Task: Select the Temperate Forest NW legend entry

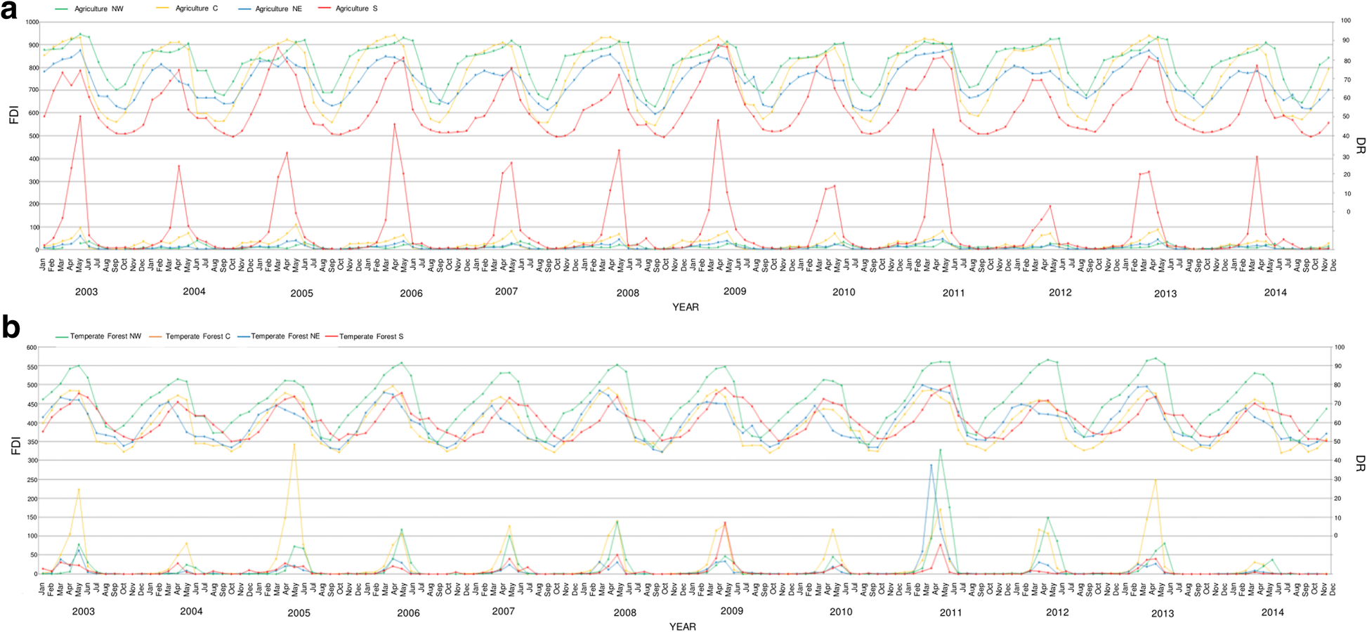Action: 98,336
